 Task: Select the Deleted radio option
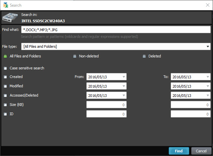[144, 56]
